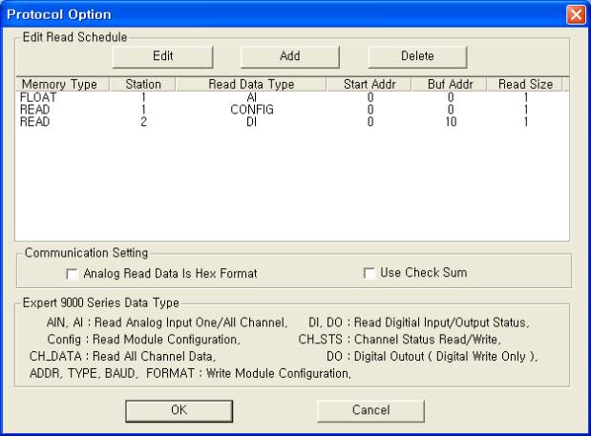This screenshot has height=436, width=591.
Task: Select the FLOAT memory type row
Action: (38, 96)
